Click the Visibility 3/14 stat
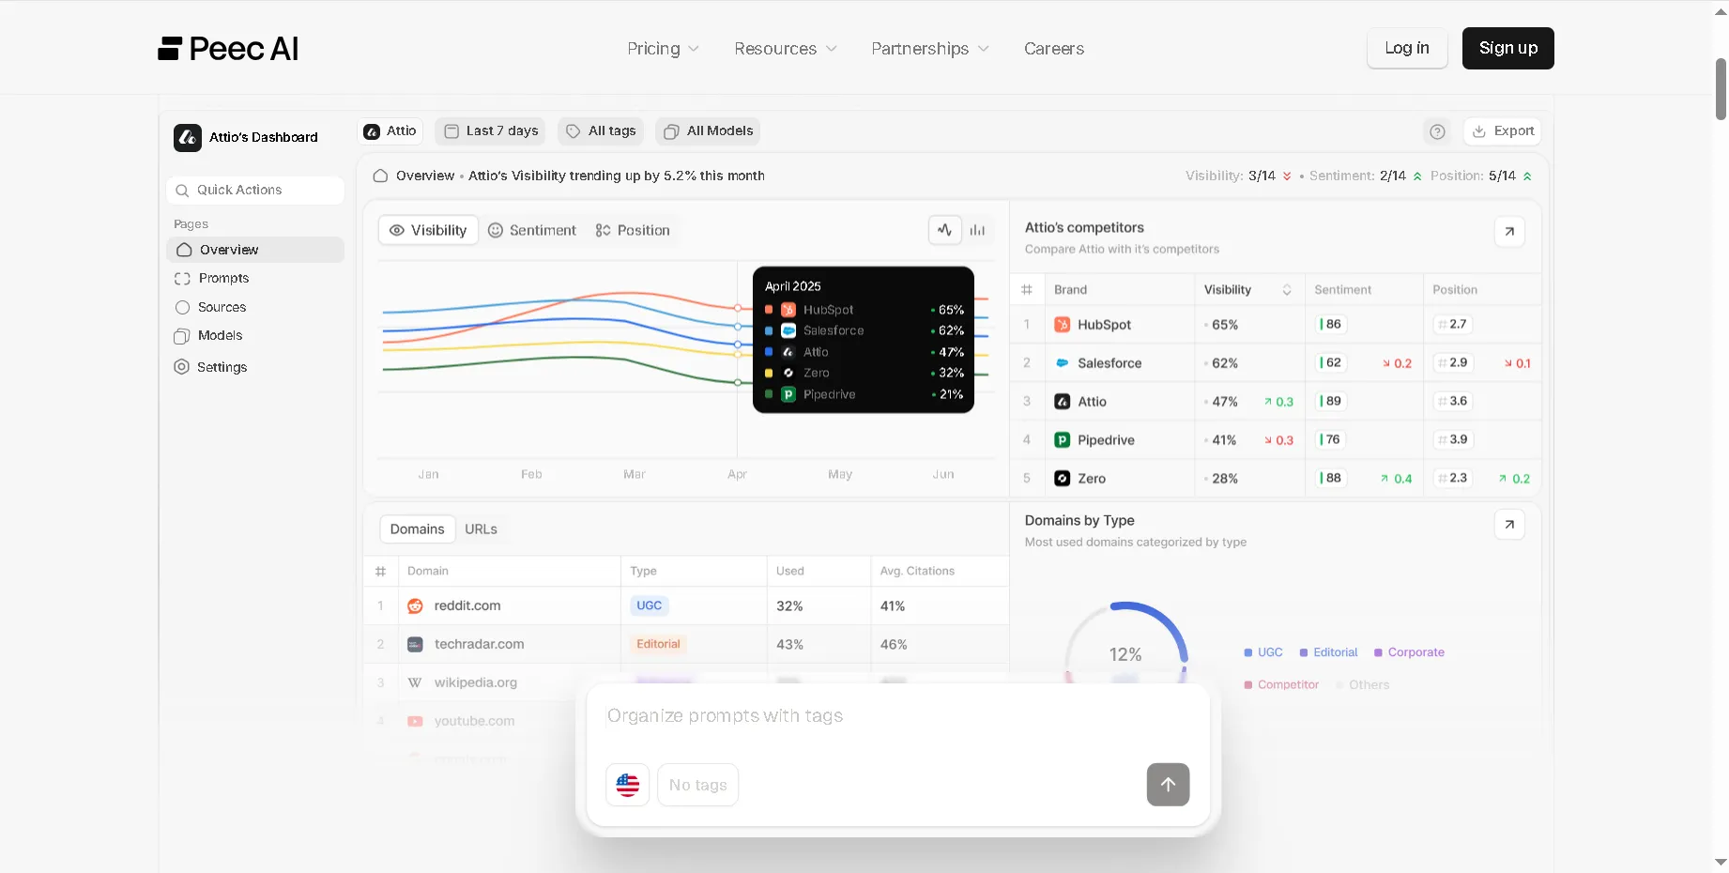1729x873 pixels. click(1239, 176)
